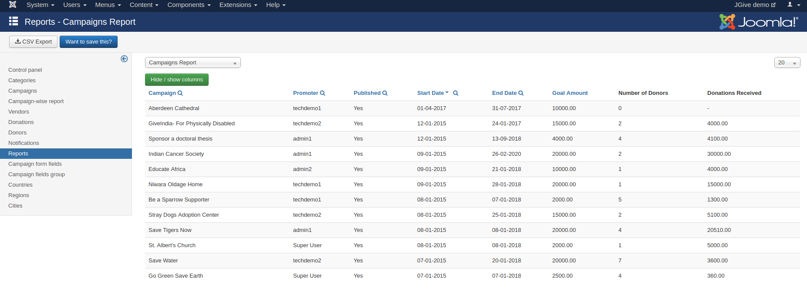Image resolution: width=807 pixels, height=302 pixels.
Task: Sort table by Goal Amount column
Action: point(570,93)
